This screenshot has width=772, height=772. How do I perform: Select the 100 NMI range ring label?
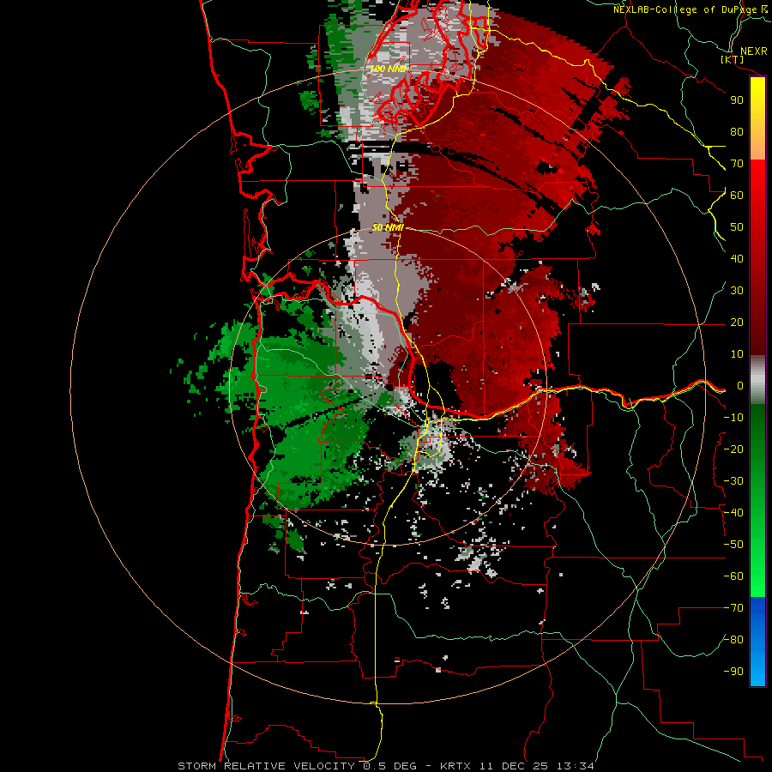coord(388,69)
